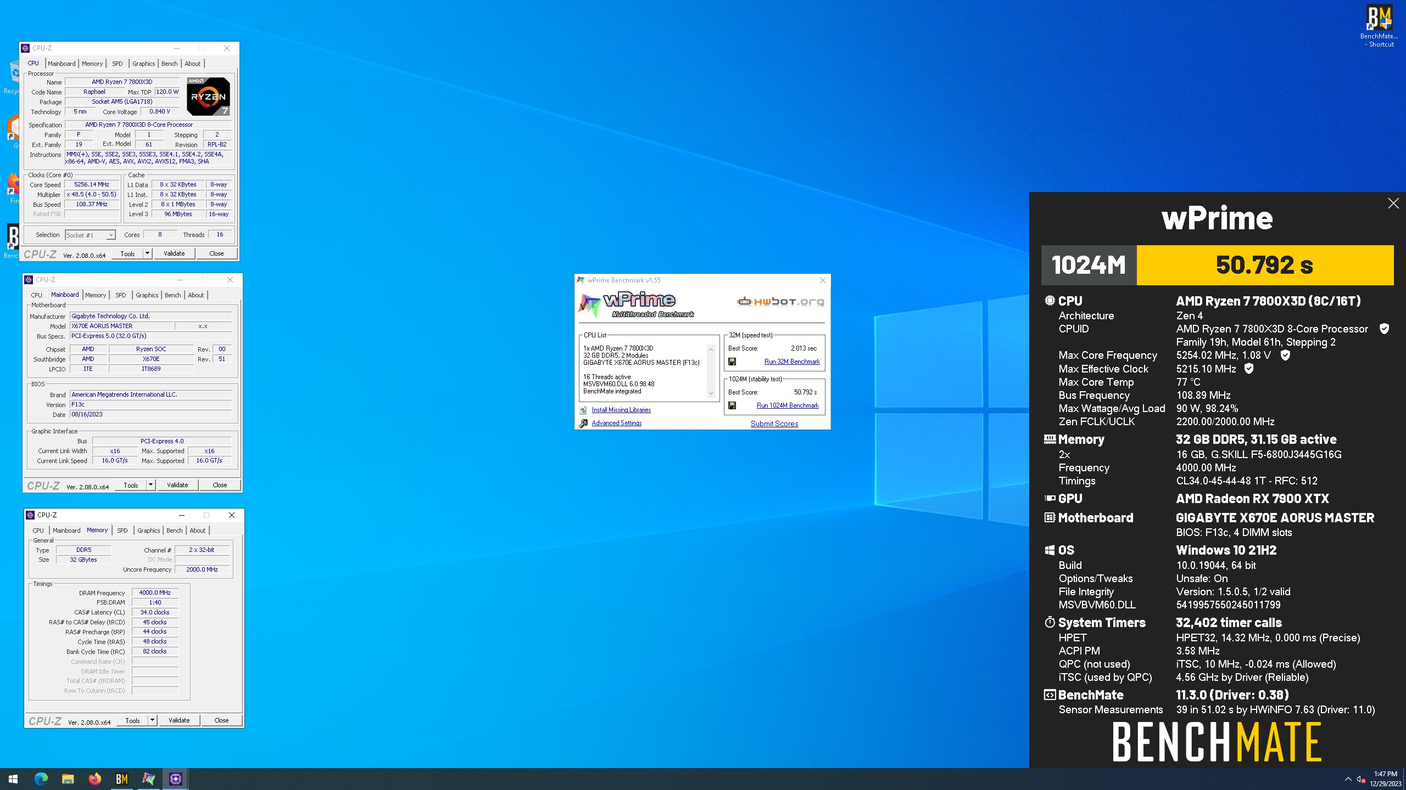Click Validate in the Memory window
The height and width of the screenshot is (790, 1406).
pyautogui.click(x=179, y=720)
